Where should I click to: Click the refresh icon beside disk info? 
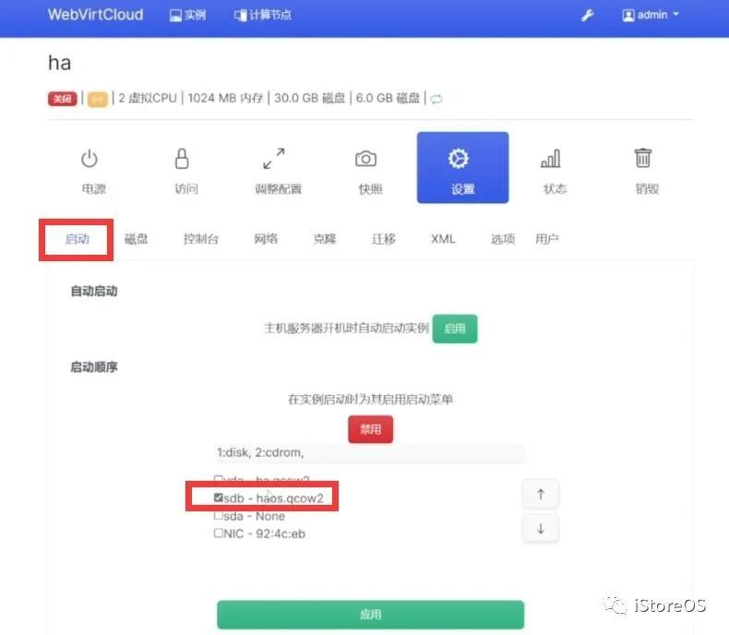tap(436, 99)
